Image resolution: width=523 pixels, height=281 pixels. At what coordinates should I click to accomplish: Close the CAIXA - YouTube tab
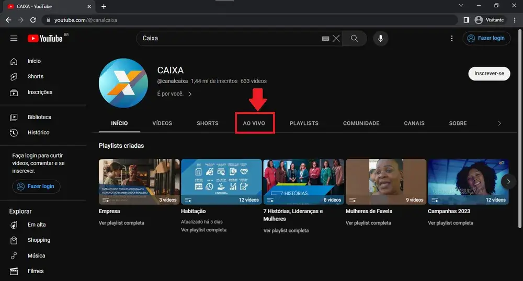click(x=89, y=6)
